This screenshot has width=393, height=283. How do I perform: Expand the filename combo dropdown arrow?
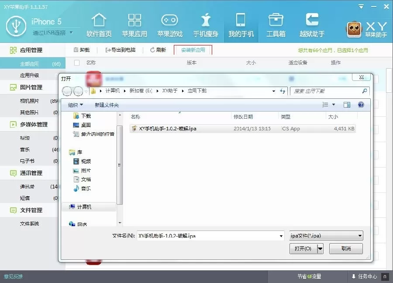point(281,236)
